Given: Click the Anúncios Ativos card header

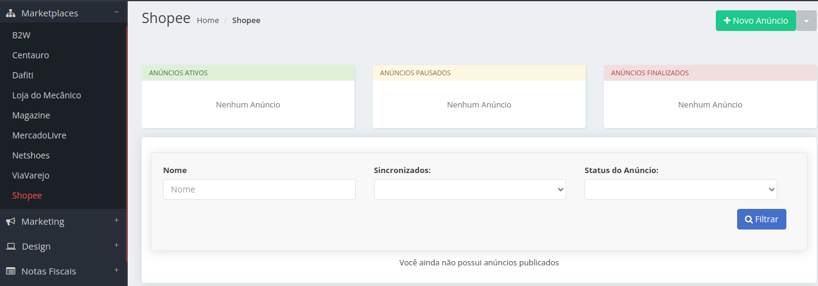Looking at the screenshot, I should coord(248,73).
